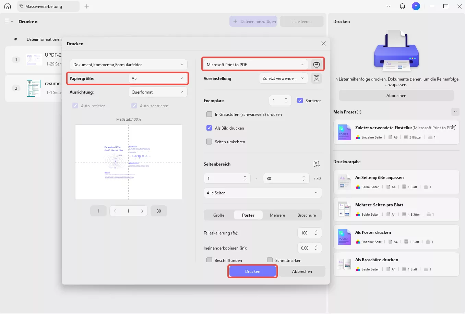Click the Zuletzt verwendete Einstellung poster icon
The width and height of the screenshot is (465, 314).
[344, 132]
